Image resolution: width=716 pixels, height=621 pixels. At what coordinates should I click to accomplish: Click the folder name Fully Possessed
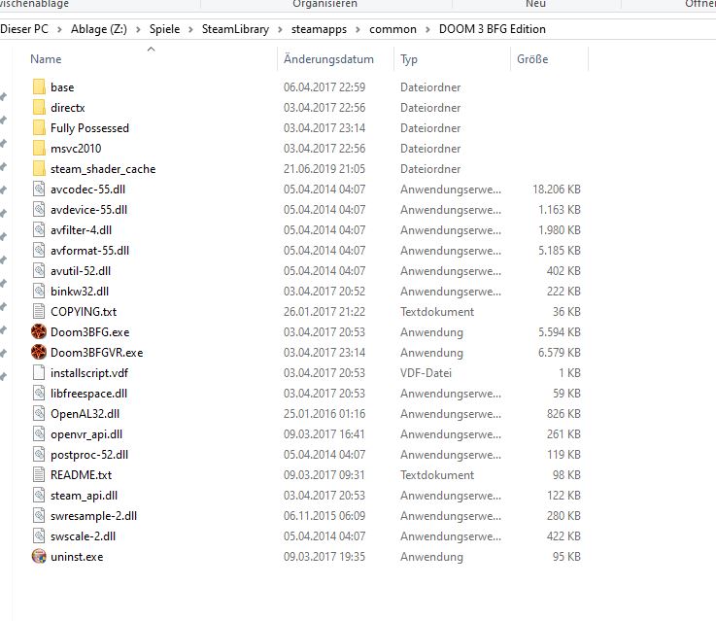pos(89,128)
